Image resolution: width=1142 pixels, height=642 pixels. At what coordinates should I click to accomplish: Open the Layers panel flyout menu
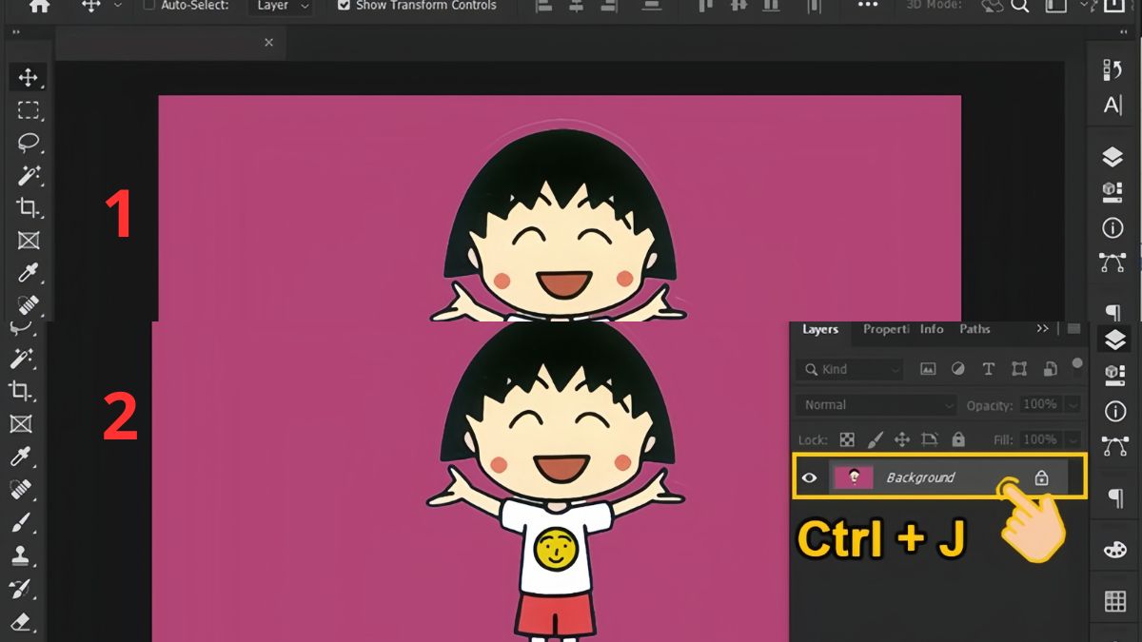coord(1074,329)
